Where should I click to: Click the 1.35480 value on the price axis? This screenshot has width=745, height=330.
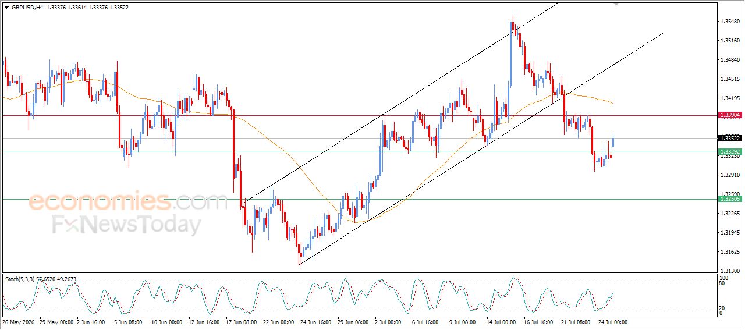[x=730, y=22]
